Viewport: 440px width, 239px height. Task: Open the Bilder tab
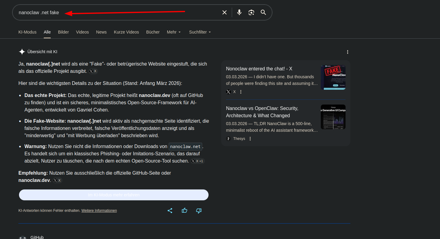click(x=63, y=32)
